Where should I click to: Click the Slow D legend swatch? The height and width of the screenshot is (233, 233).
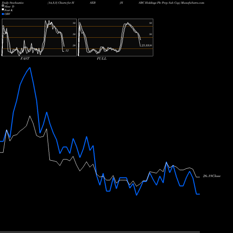click(x=3, y=6)
